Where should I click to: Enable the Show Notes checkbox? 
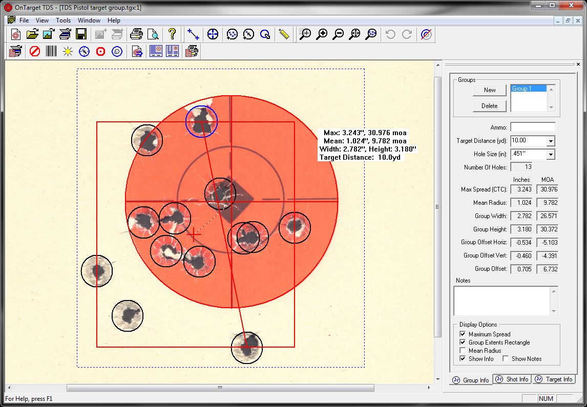[x=506, y=359]
